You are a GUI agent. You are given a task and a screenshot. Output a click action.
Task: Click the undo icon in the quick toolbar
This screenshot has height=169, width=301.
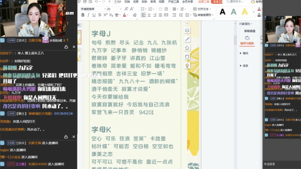(x=96, y=2)
